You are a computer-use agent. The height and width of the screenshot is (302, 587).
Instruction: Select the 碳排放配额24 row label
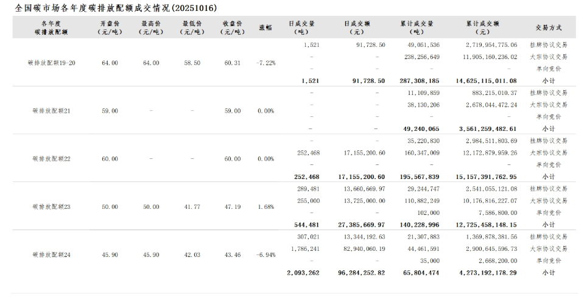click(x=52, y=254)
